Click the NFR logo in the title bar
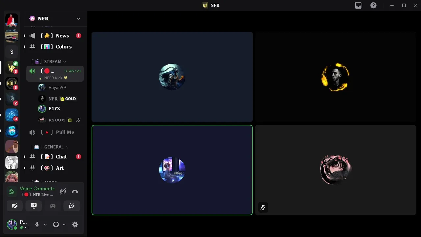Screen dimensions: 421x237 click(x=205, y=5)
